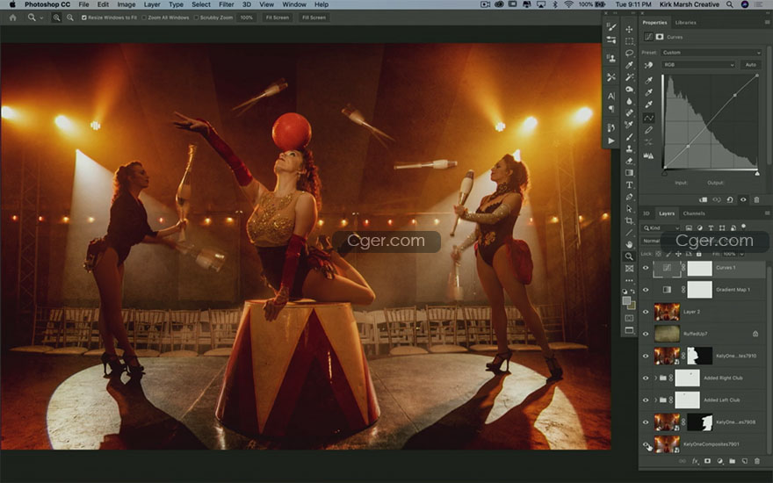
Task: Select the Hand tool
Action: [629, 244]
